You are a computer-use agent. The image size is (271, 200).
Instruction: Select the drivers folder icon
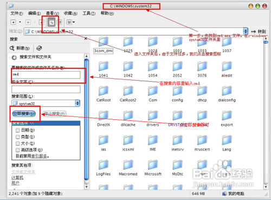153,115
